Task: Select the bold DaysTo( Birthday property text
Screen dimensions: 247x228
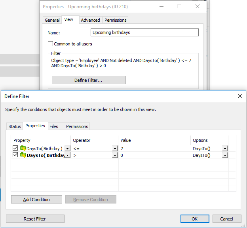Action: click(x=46, y=155)
